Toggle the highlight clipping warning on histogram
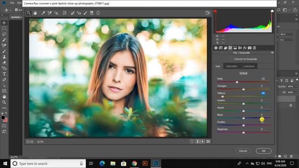 click(272, 11)
